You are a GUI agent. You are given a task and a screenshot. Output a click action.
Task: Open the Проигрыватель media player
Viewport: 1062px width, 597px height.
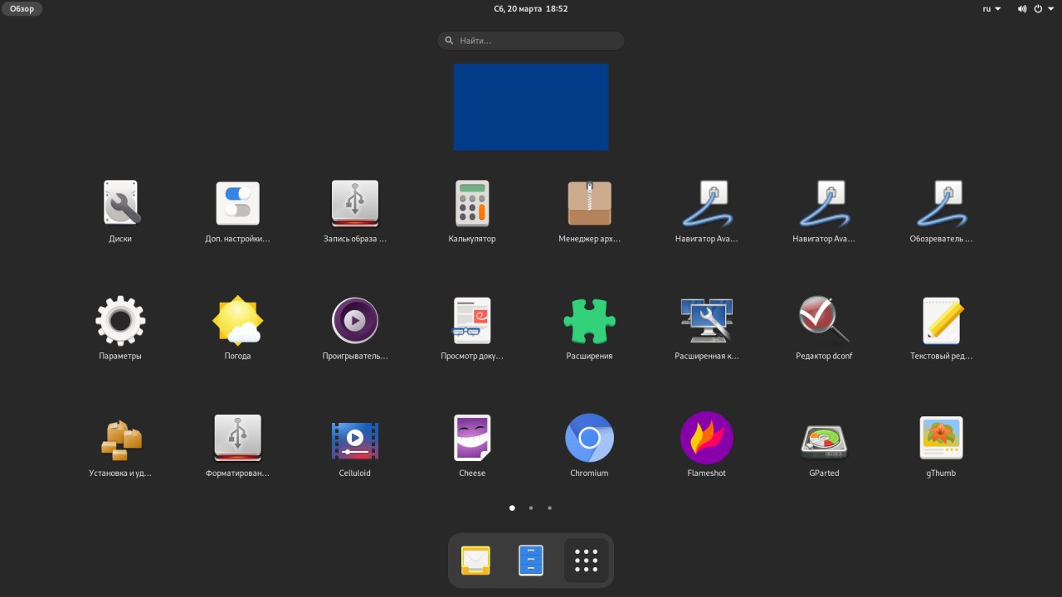click(x=355, y=320)
